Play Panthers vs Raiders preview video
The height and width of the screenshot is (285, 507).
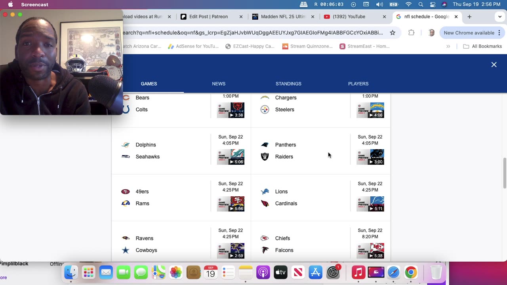pos(370,157)
